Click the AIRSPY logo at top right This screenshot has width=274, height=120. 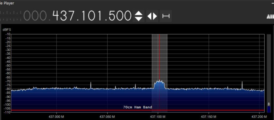click(x=270, y=16)
